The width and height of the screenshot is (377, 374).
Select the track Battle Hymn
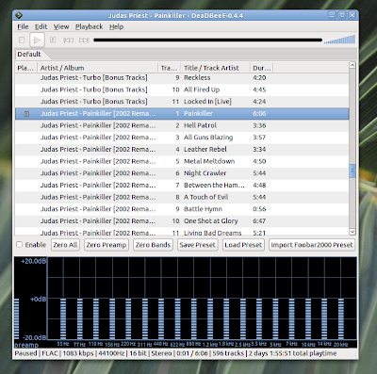tap(182, 209)
